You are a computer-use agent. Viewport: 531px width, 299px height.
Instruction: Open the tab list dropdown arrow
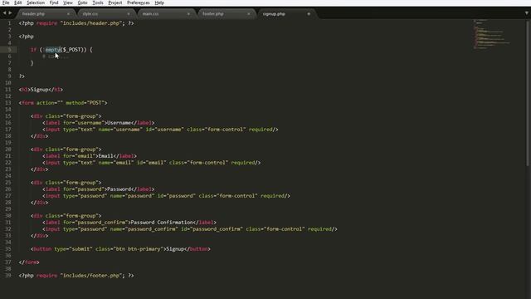(x=527, y=13)
